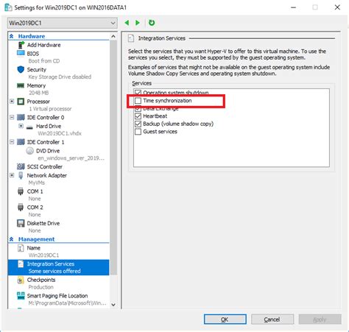Enable the Time synchronization checkbox
The width and height of the screenshot is (349, 332).
coord(138,101)
